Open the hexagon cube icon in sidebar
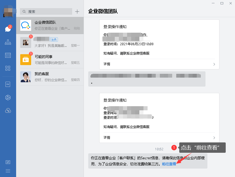Viewport: 235px width, 177px height. pyautogui.click(x=8, y=97)
